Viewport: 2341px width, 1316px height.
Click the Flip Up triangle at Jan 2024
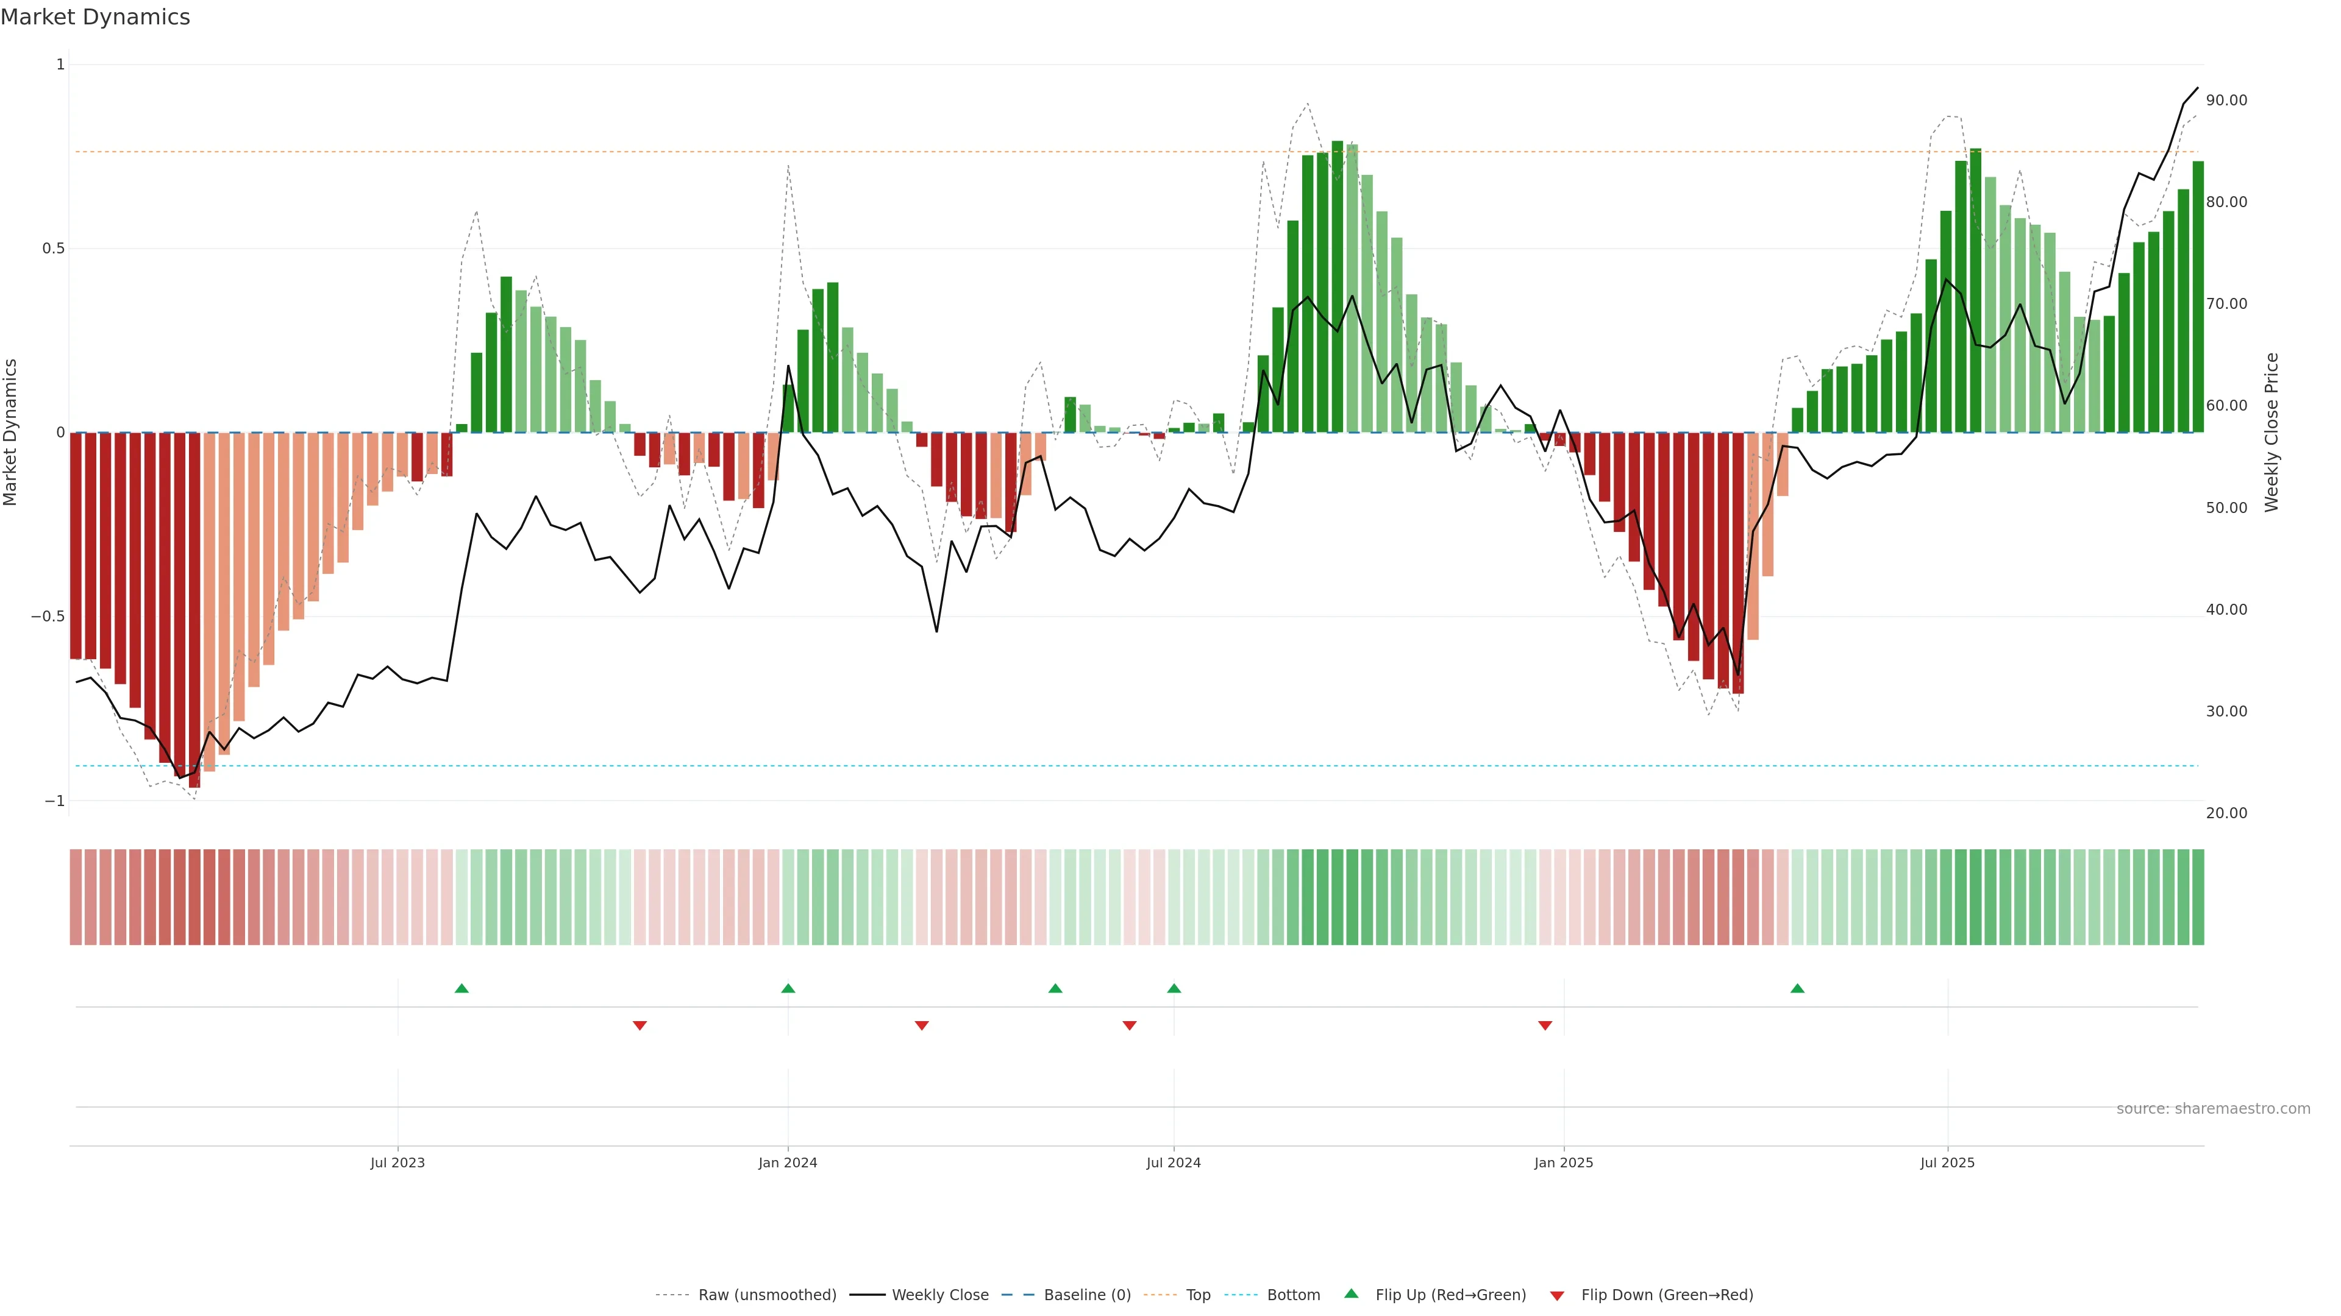point(788,988)
